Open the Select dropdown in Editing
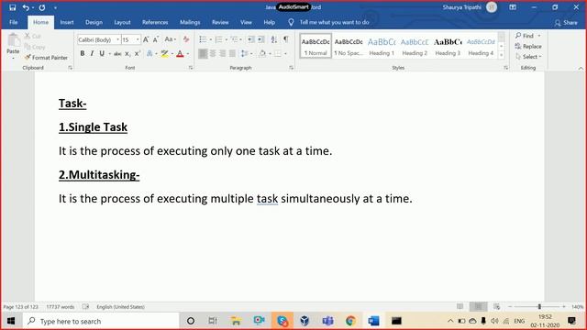The image size is (587, 330). click(x=528, y=57)
